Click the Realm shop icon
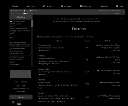 101,6
